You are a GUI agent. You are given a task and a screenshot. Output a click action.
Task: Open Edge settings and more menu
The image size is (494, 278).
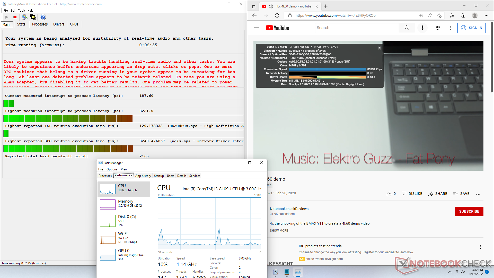pyautogui.click(x=487, y=15)
